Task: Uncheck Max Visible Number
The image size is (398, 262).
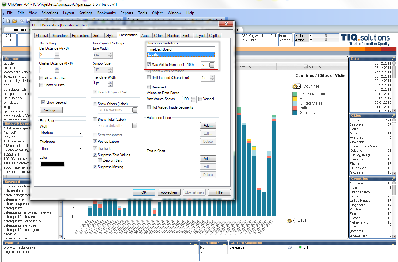Action: coord(149,65)
